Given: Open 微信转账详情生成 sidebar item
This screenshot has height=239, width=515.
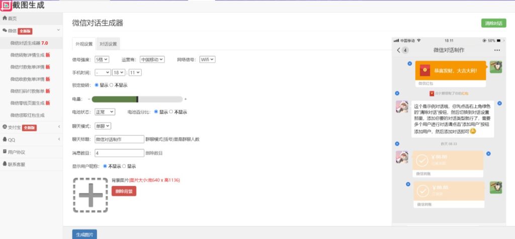Looking at the screenshot, I should [31, 55].
